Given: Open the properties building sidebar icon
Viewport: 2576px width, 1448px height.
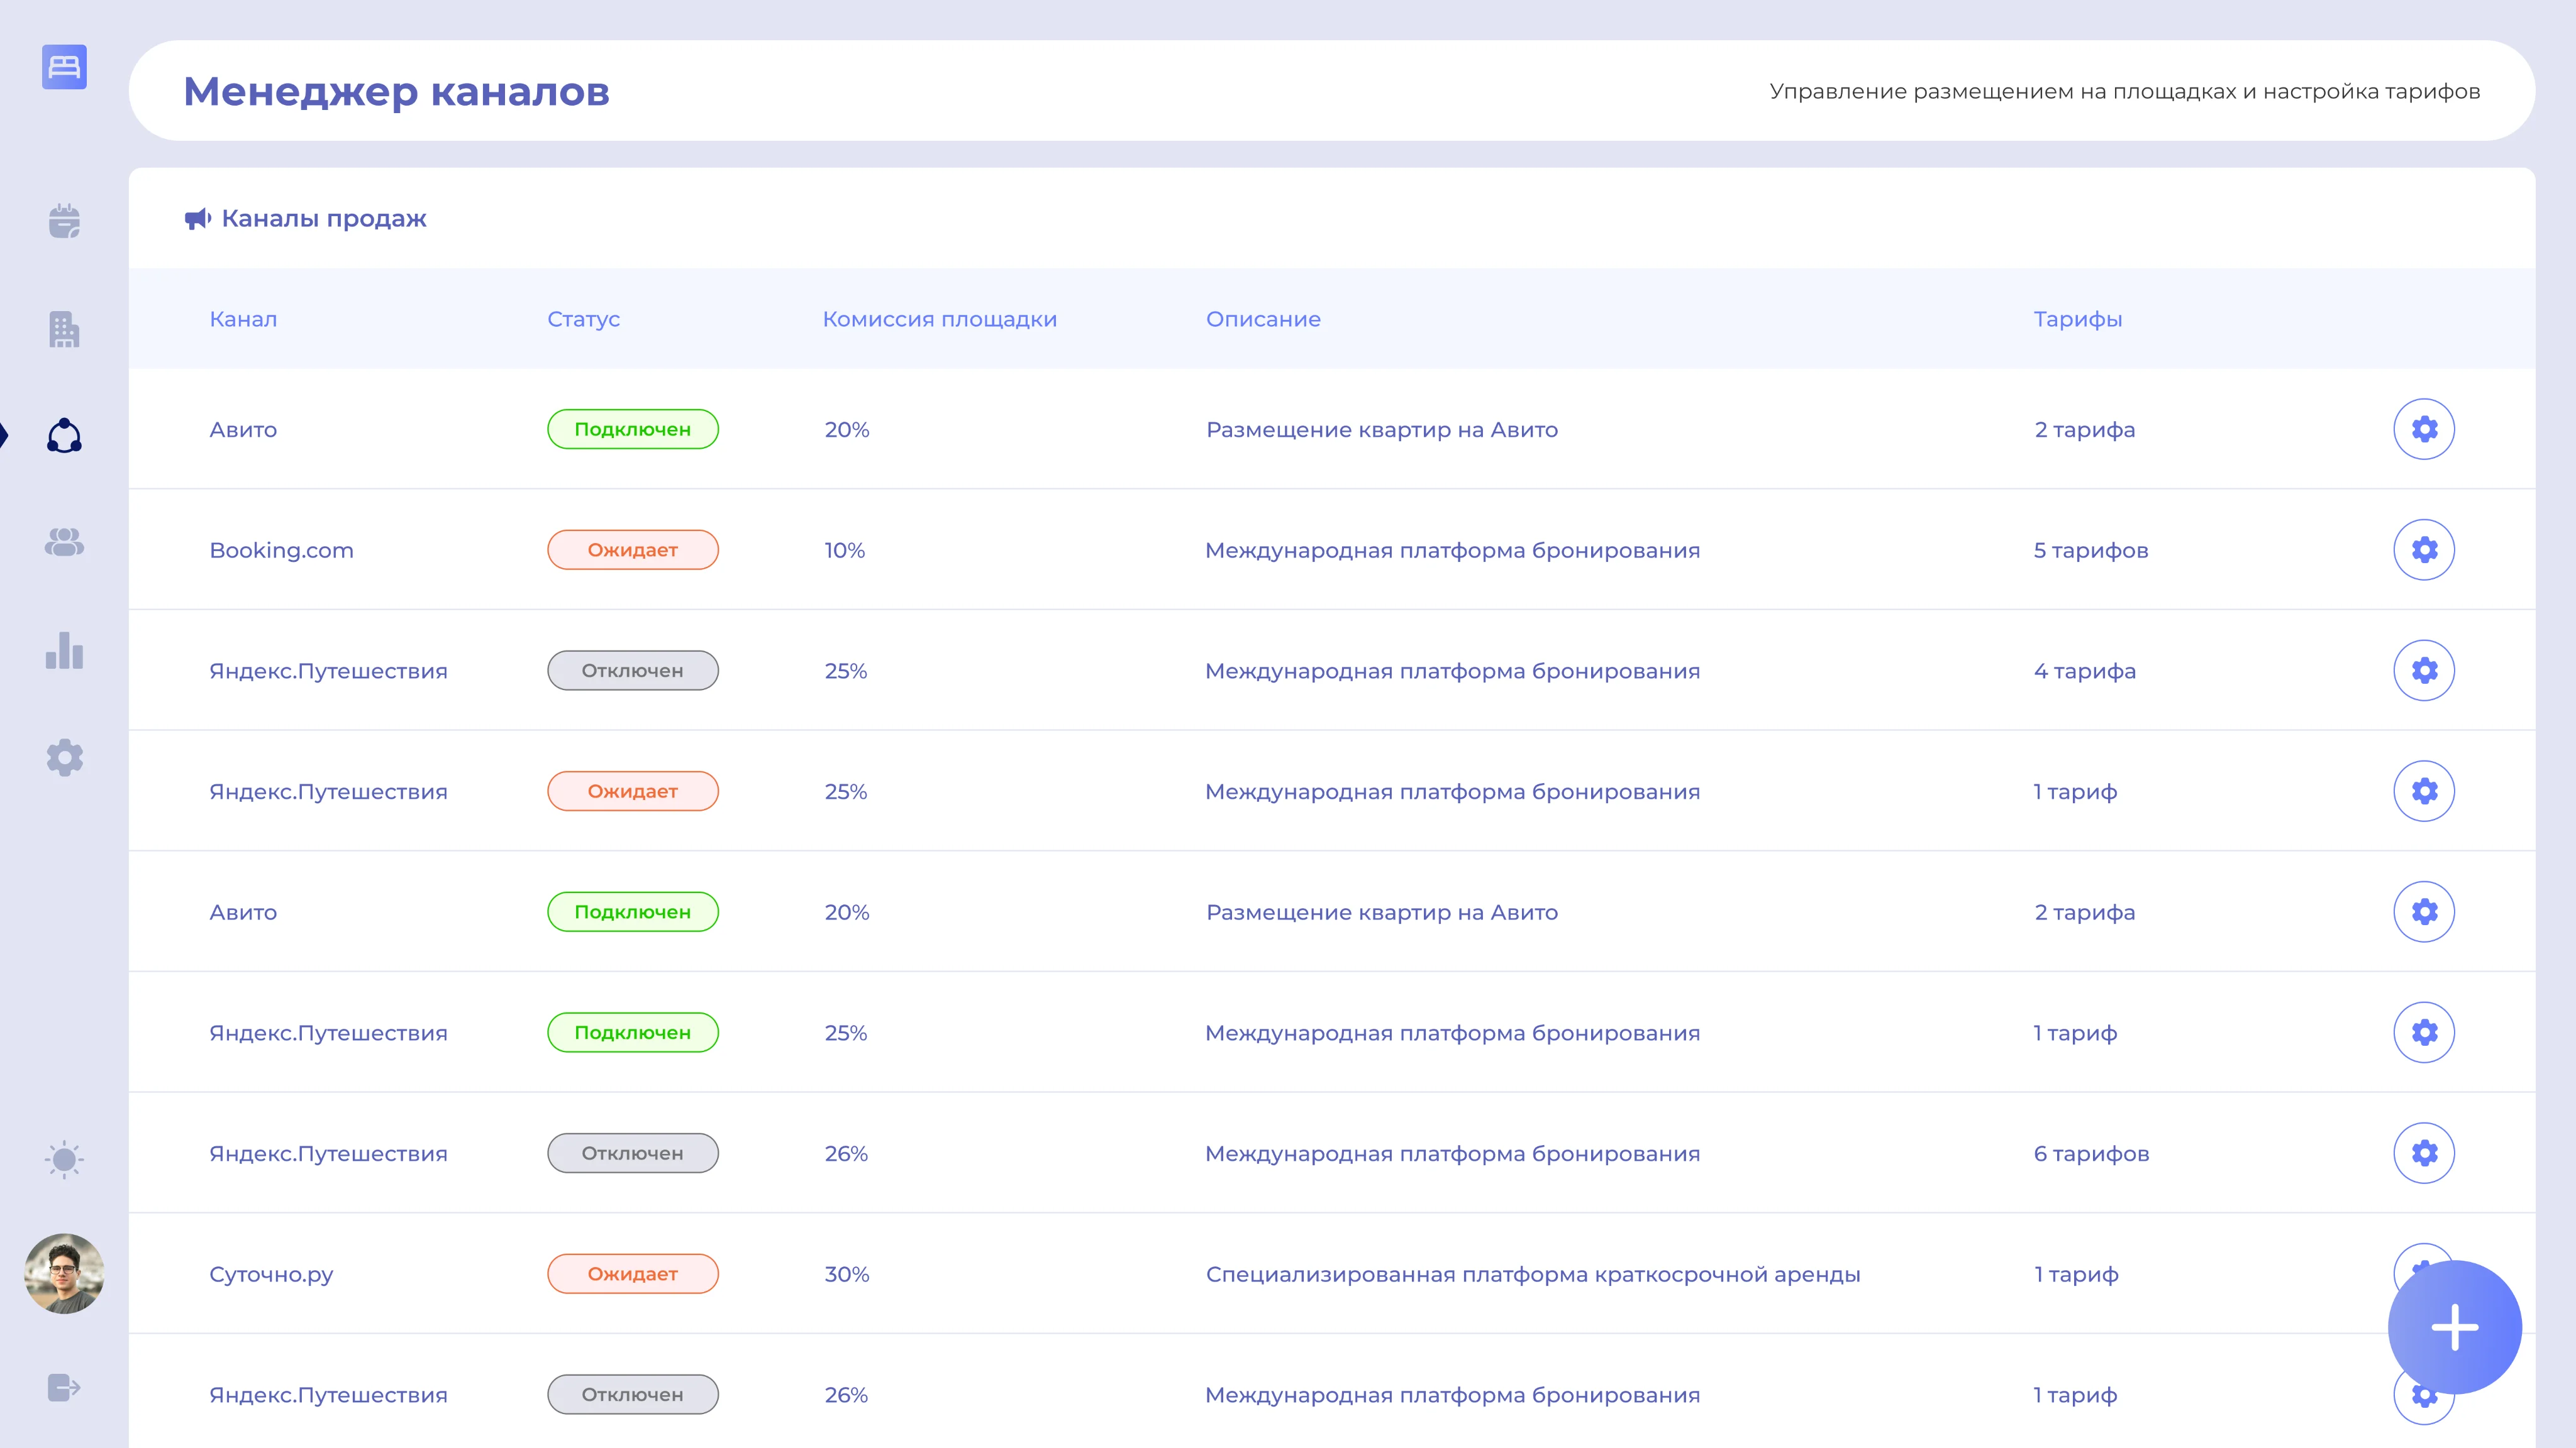Looking at the screenshot, I should (64, 329).
